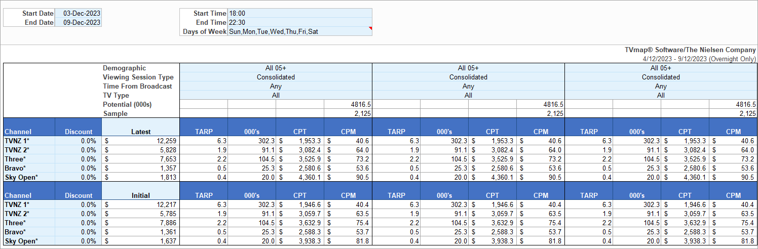The image size is (758, 249).
Task: Select the Latest price 1,813 for Sky Open*
Action: (141, 177)
